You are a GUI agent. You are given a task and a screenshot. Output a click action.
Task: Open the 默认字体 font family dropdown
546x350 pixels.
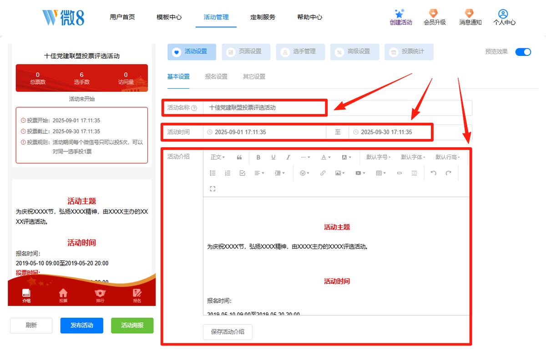click(x=413, y=157)
